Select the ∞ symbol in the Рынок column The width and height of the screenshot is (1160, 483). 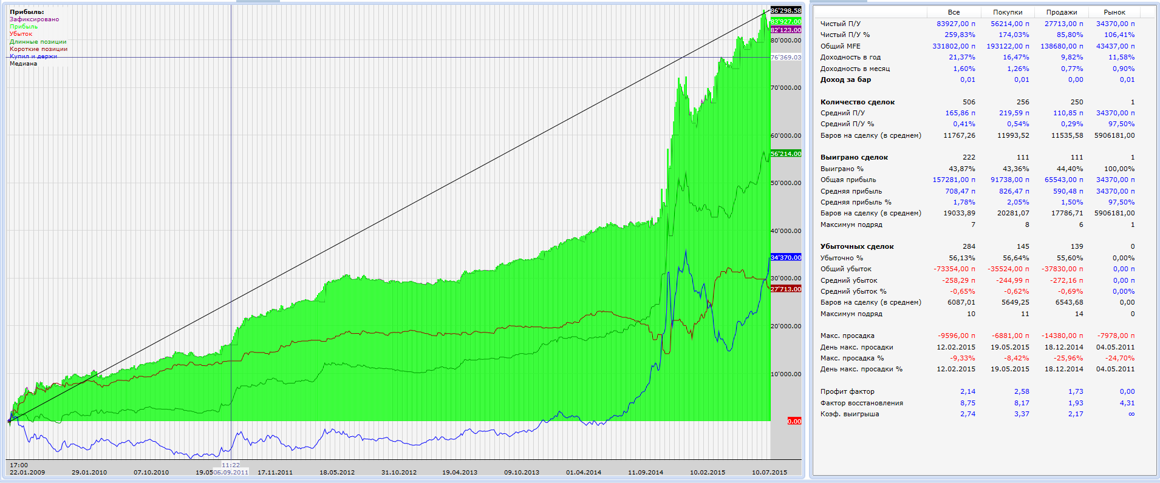(1131, 414)
